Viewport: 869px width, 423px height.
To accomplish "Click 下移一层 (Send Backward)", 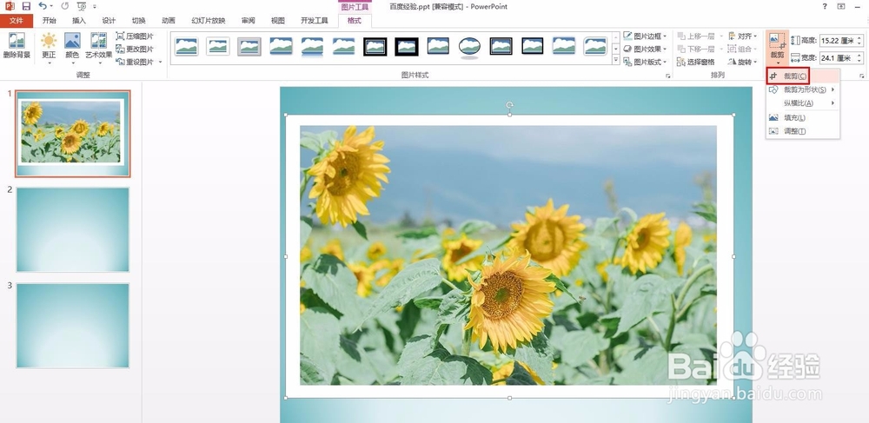I will click(696, 49).
